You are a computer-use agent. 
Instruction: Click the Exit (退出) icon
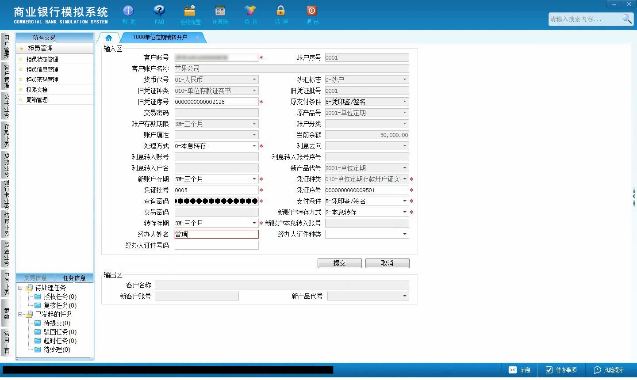point(312,14)
